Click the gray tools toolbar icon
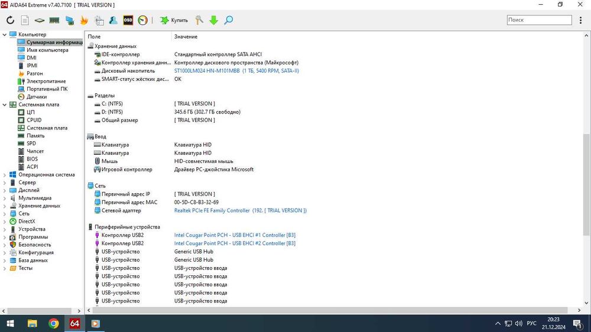Viewport: 591px width, 332px height. pos(99,20)
